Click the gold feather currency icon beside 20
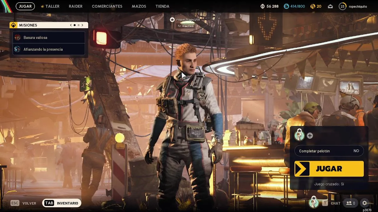 tap(313, 6)
